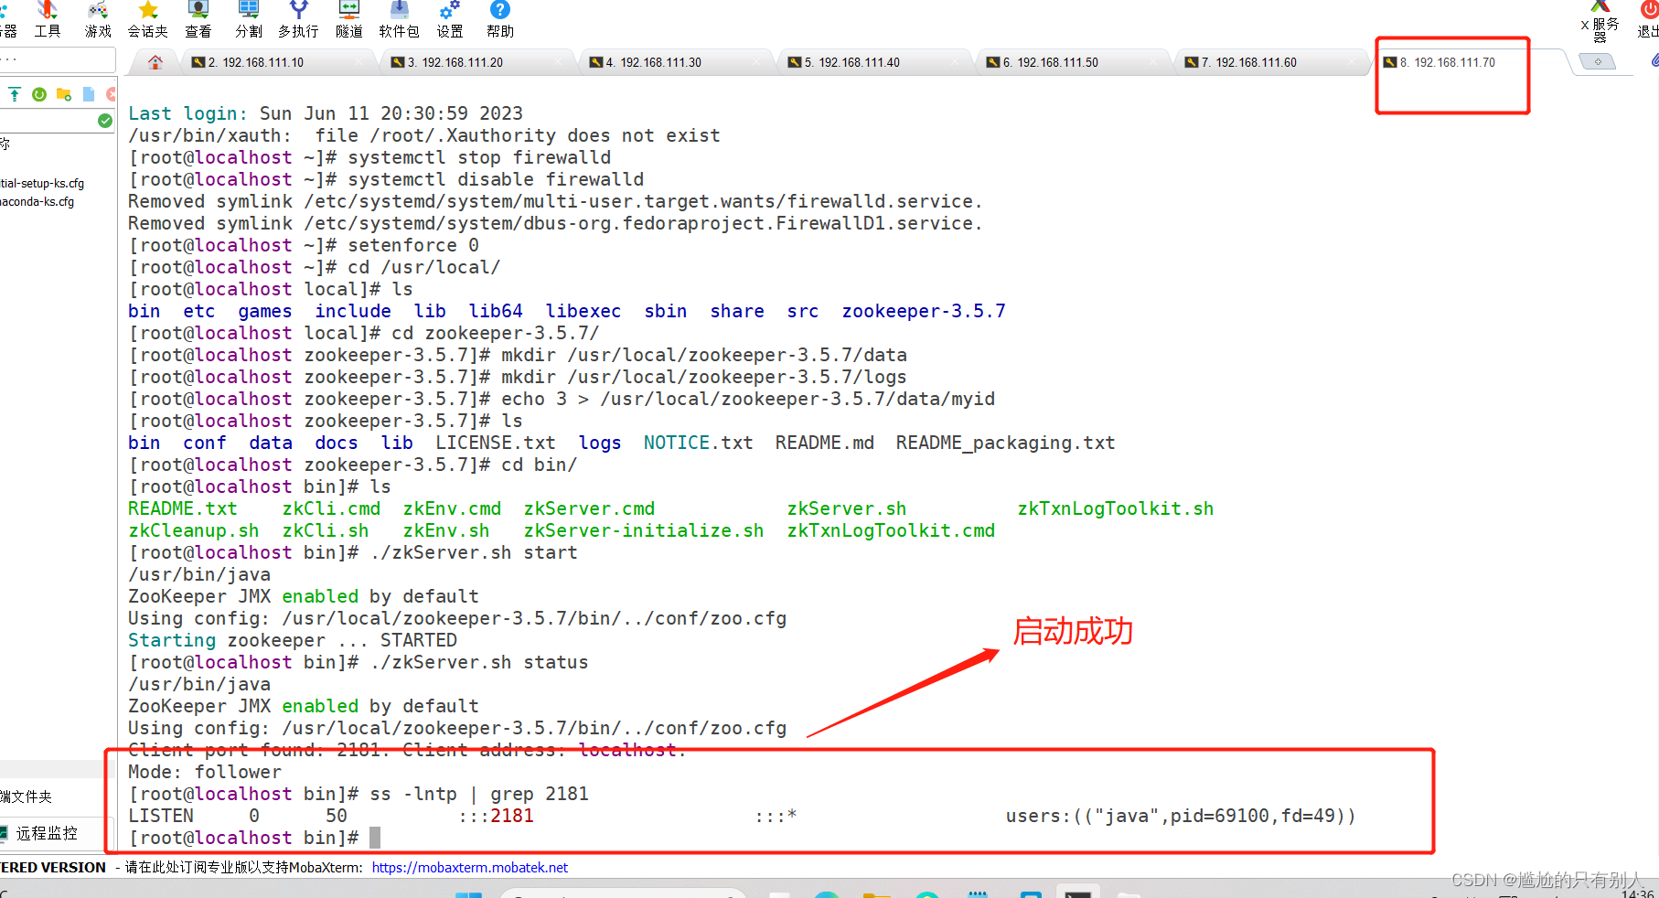The image size is (1659, 898).
Task: Click the 退出 (Exit) power icon
Action: pos(1648,19)
